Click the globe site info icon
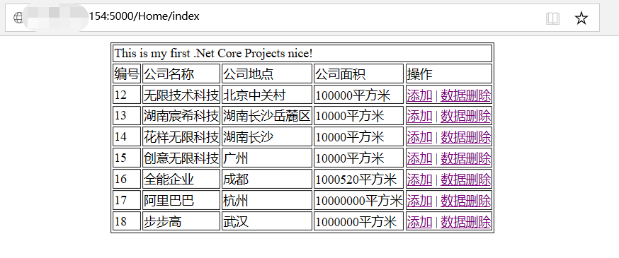 pos(18,18)
